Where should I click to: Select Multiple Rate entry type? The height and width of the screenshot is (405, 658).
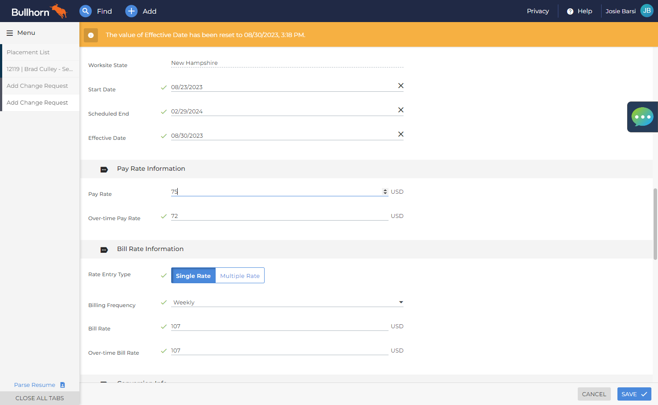[240, 276]
